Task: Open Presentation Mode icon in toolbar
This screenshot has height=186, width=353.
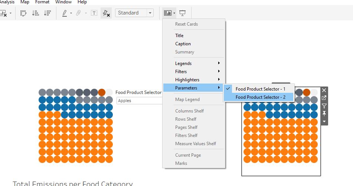Action: point(182,13)
